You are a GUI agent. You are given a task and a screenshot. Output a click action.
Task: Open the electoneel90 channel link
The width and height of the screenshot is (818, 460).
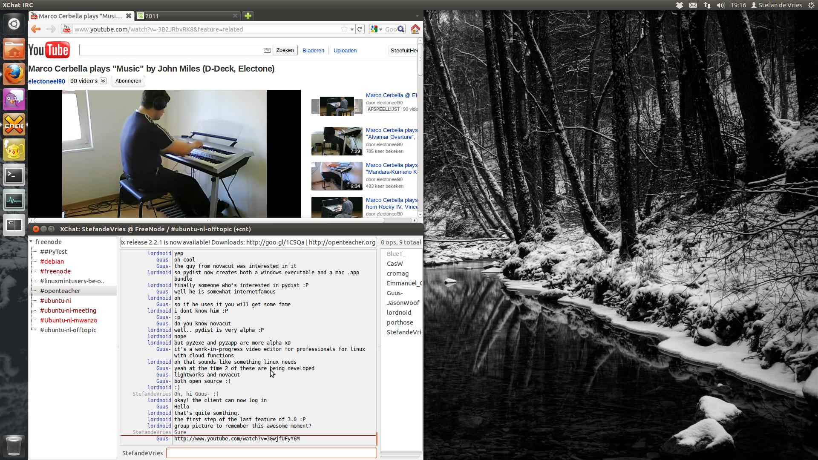pyautogui.click(x=46, y=81)
